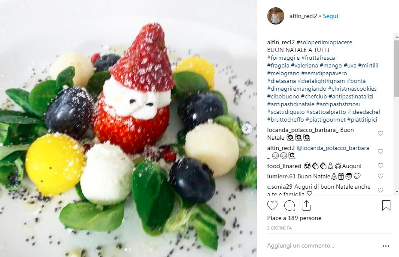Like the post with heart icon

(x=272, y=205)
